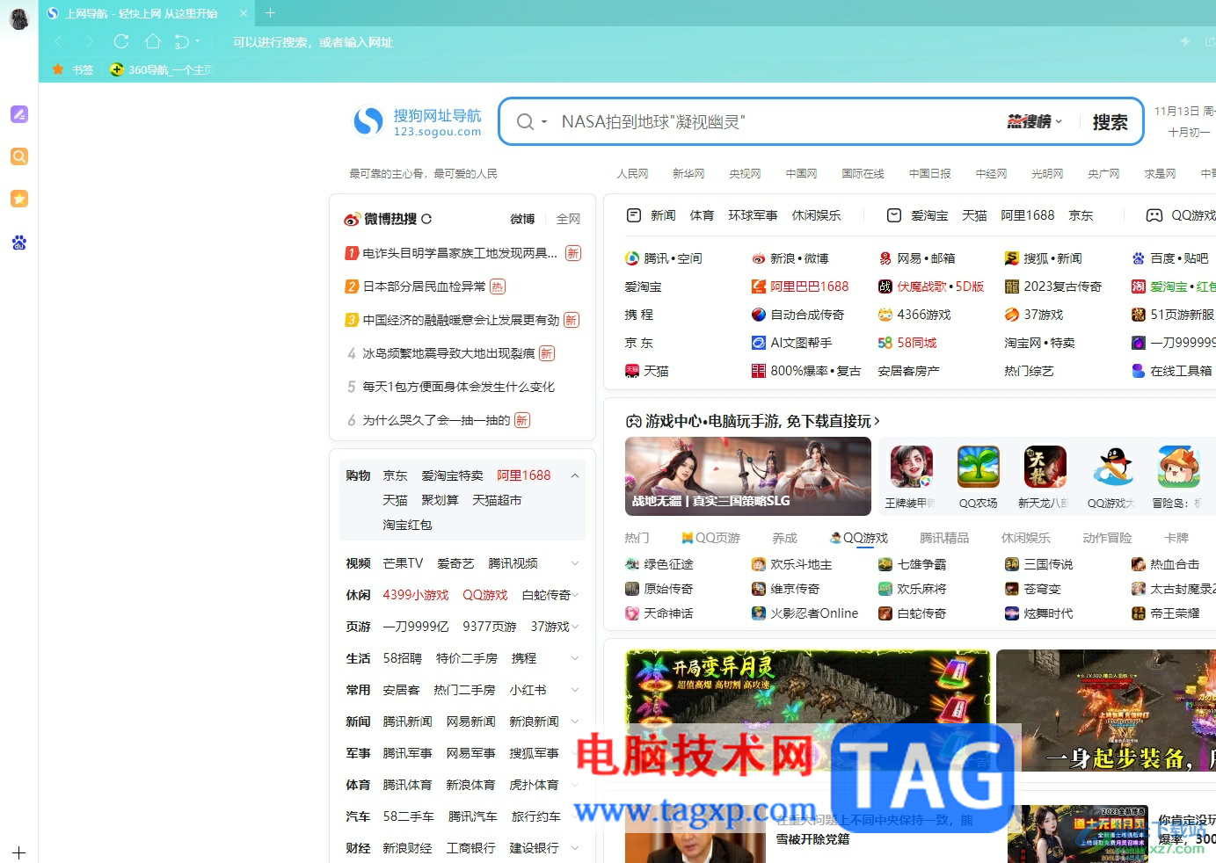Open the orange search sidebar icon

coord(19,156)
